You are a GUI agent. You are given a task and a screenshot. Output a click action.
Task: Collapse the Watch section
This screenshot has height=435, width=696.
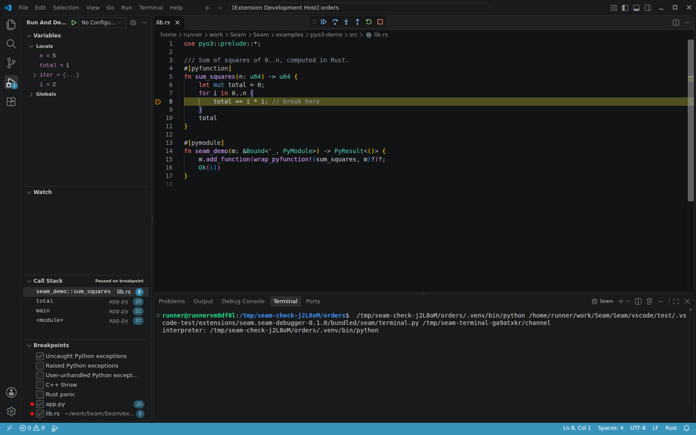pyautogui.click(x=29, y=192)
